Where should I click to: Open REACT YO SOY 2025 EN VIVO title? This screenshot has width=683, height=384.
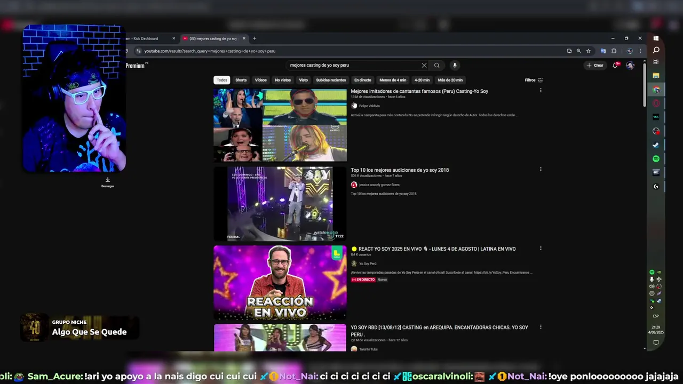(x=433, y=249)
